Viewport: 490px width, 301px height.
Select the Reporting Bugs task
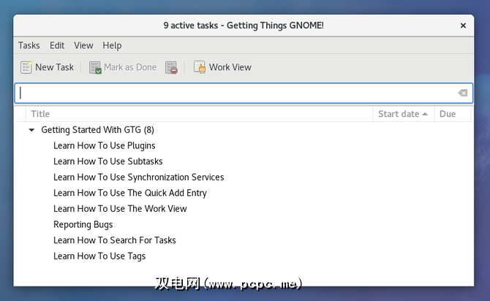83,224
